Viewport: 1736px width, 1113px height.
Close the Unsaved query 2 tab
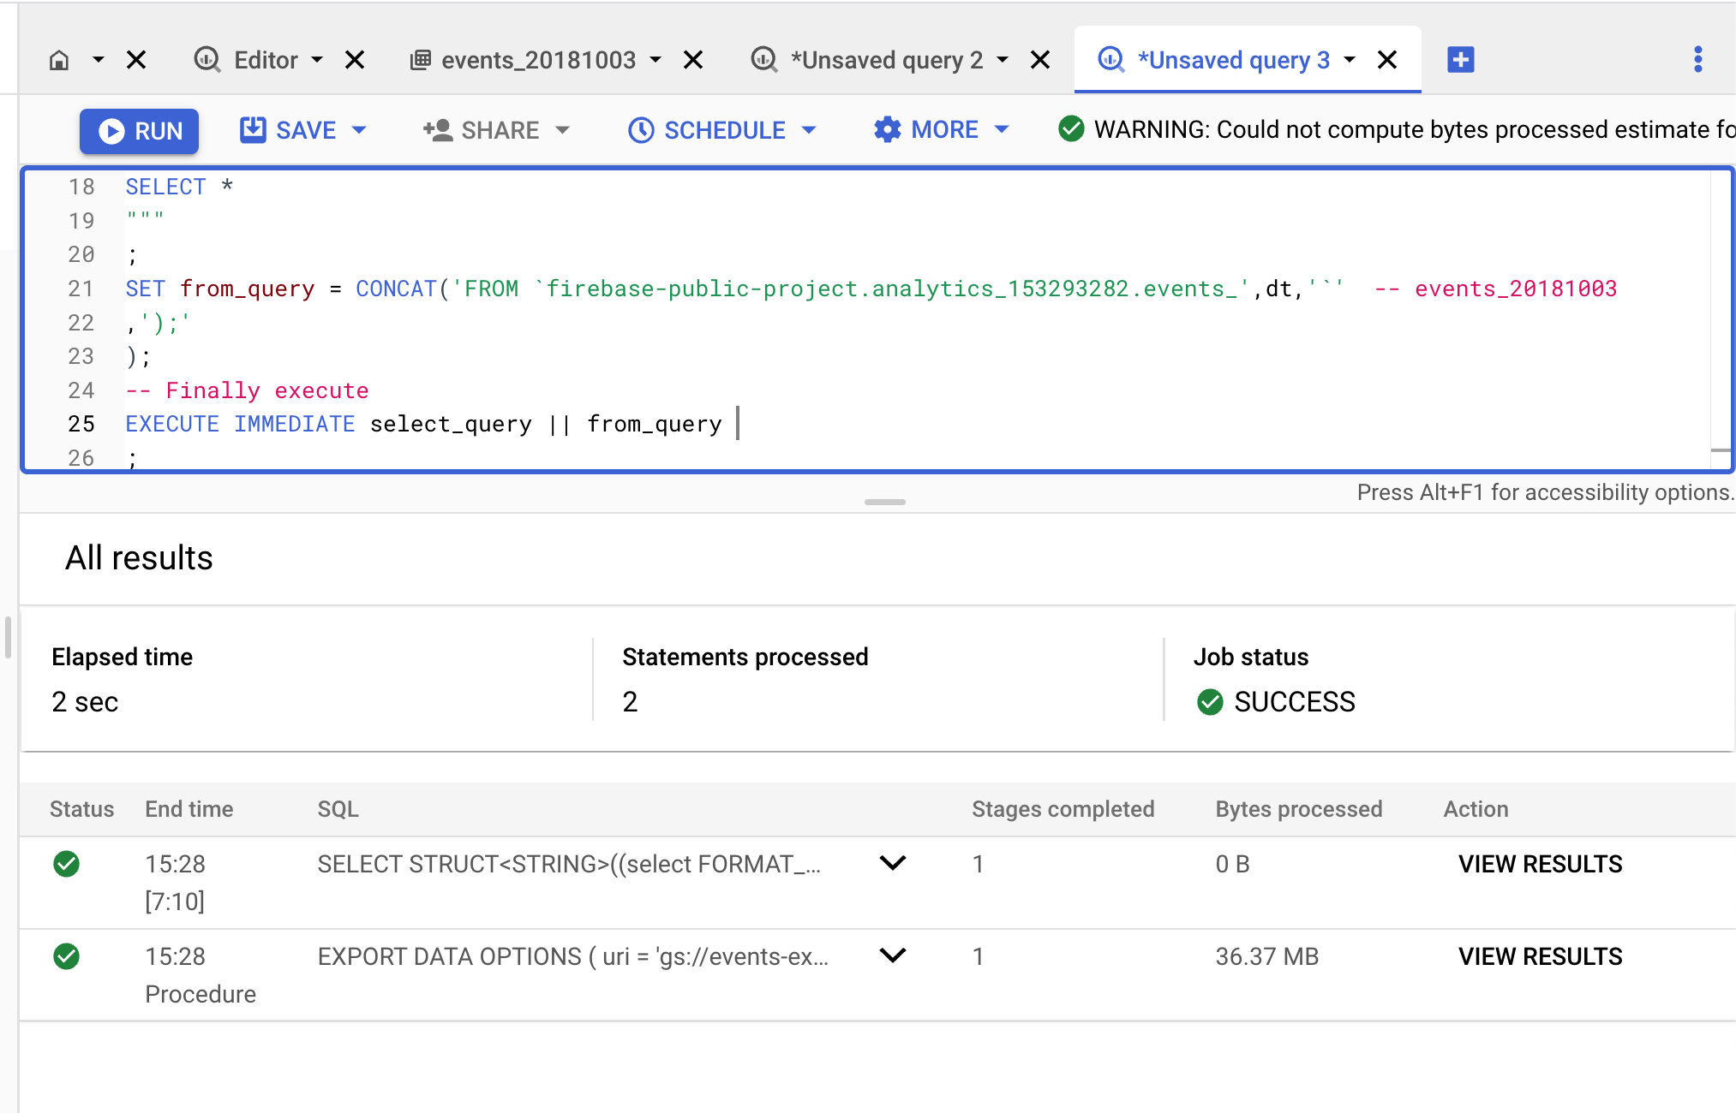[x=1040, y=60]
